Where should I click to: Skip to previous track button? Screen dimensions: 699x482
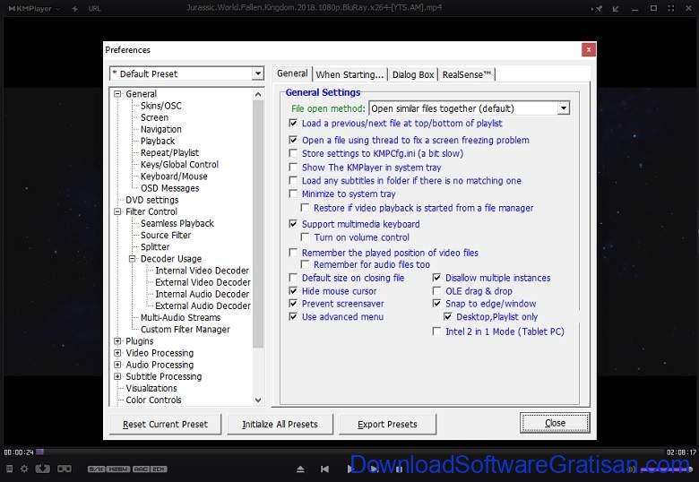coord(324,469)
